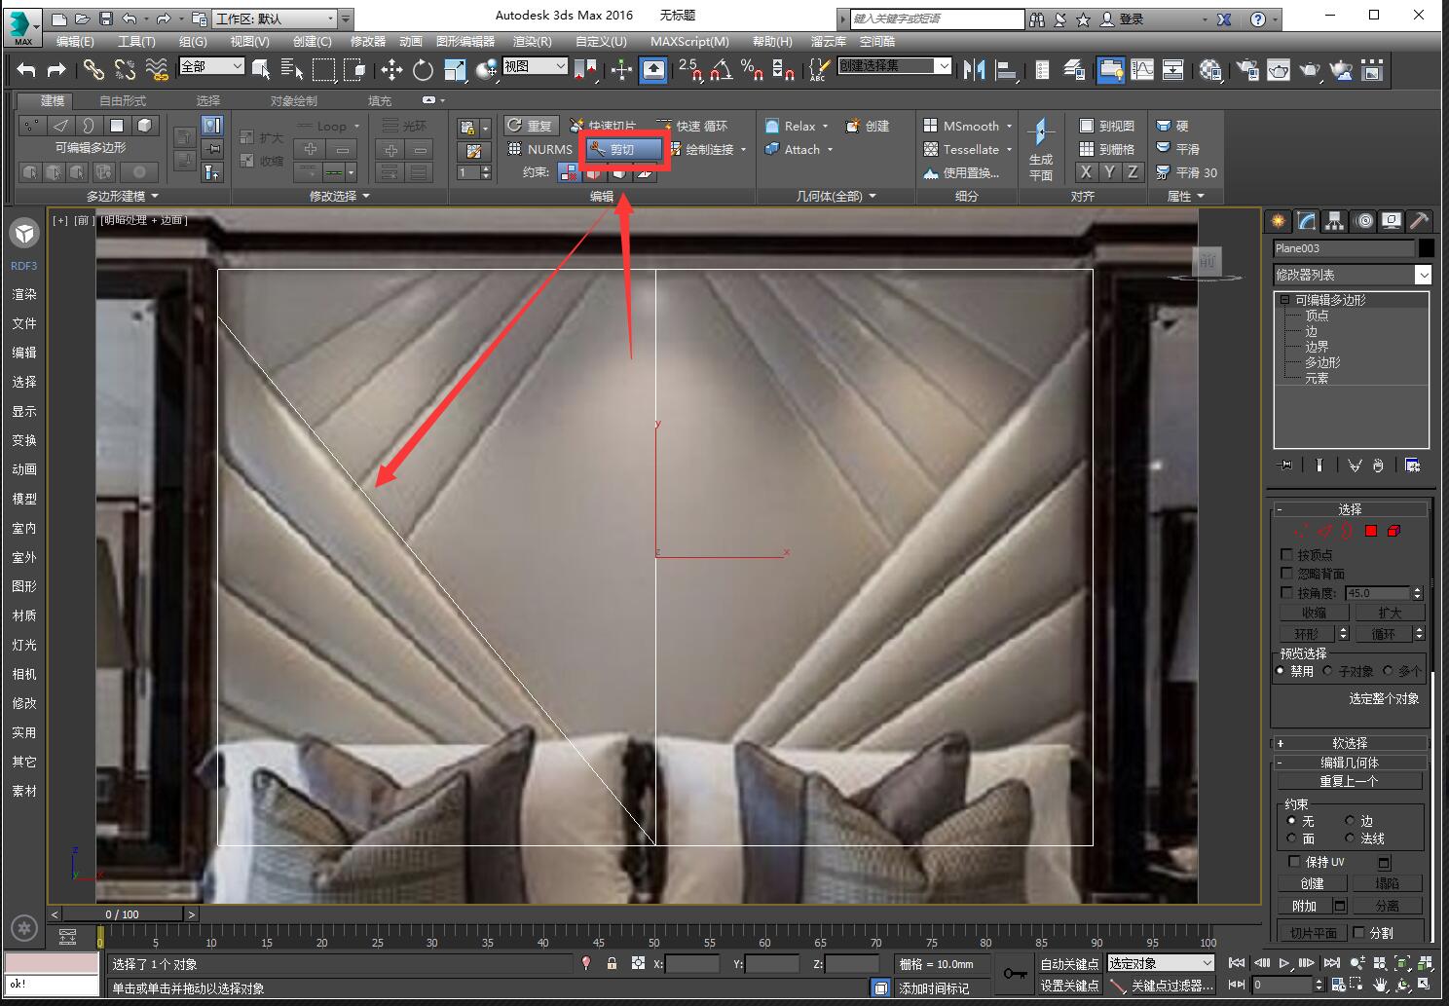Enable the 按角度 checkbox
The height and width of the screenshot is (1006, 1449).
(1286, 592)
